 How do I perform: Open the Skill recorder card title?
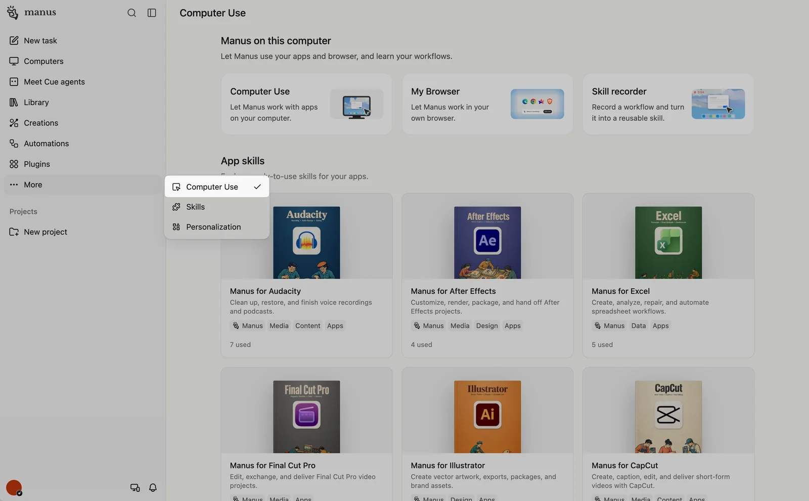coord(619,92)
